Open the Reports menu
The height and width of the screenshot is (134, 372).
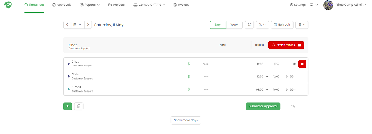[90, 5]
